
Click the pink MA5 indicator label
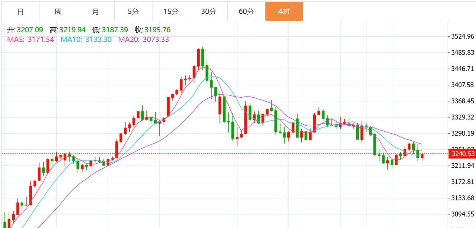tap(30, 39)
